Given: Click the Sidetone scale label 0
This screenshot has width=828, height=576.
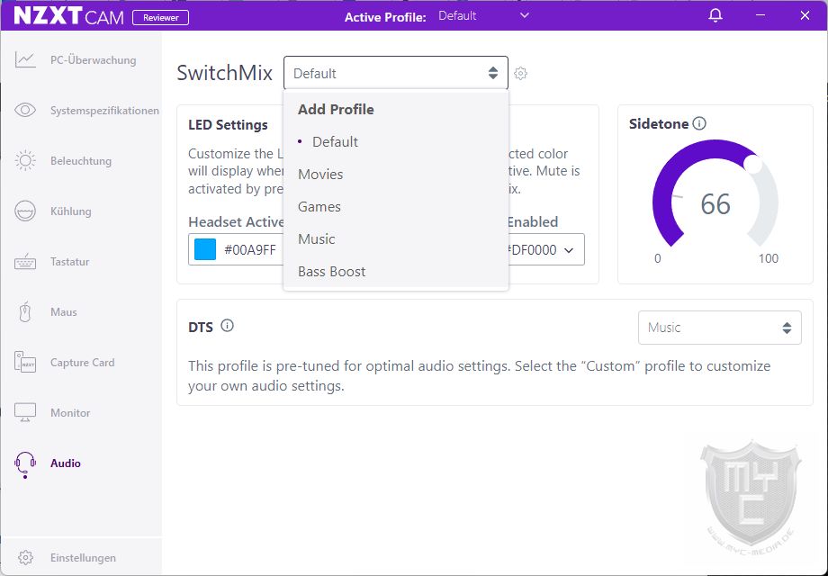Looking at the screenshot, I should click(657, 258).
